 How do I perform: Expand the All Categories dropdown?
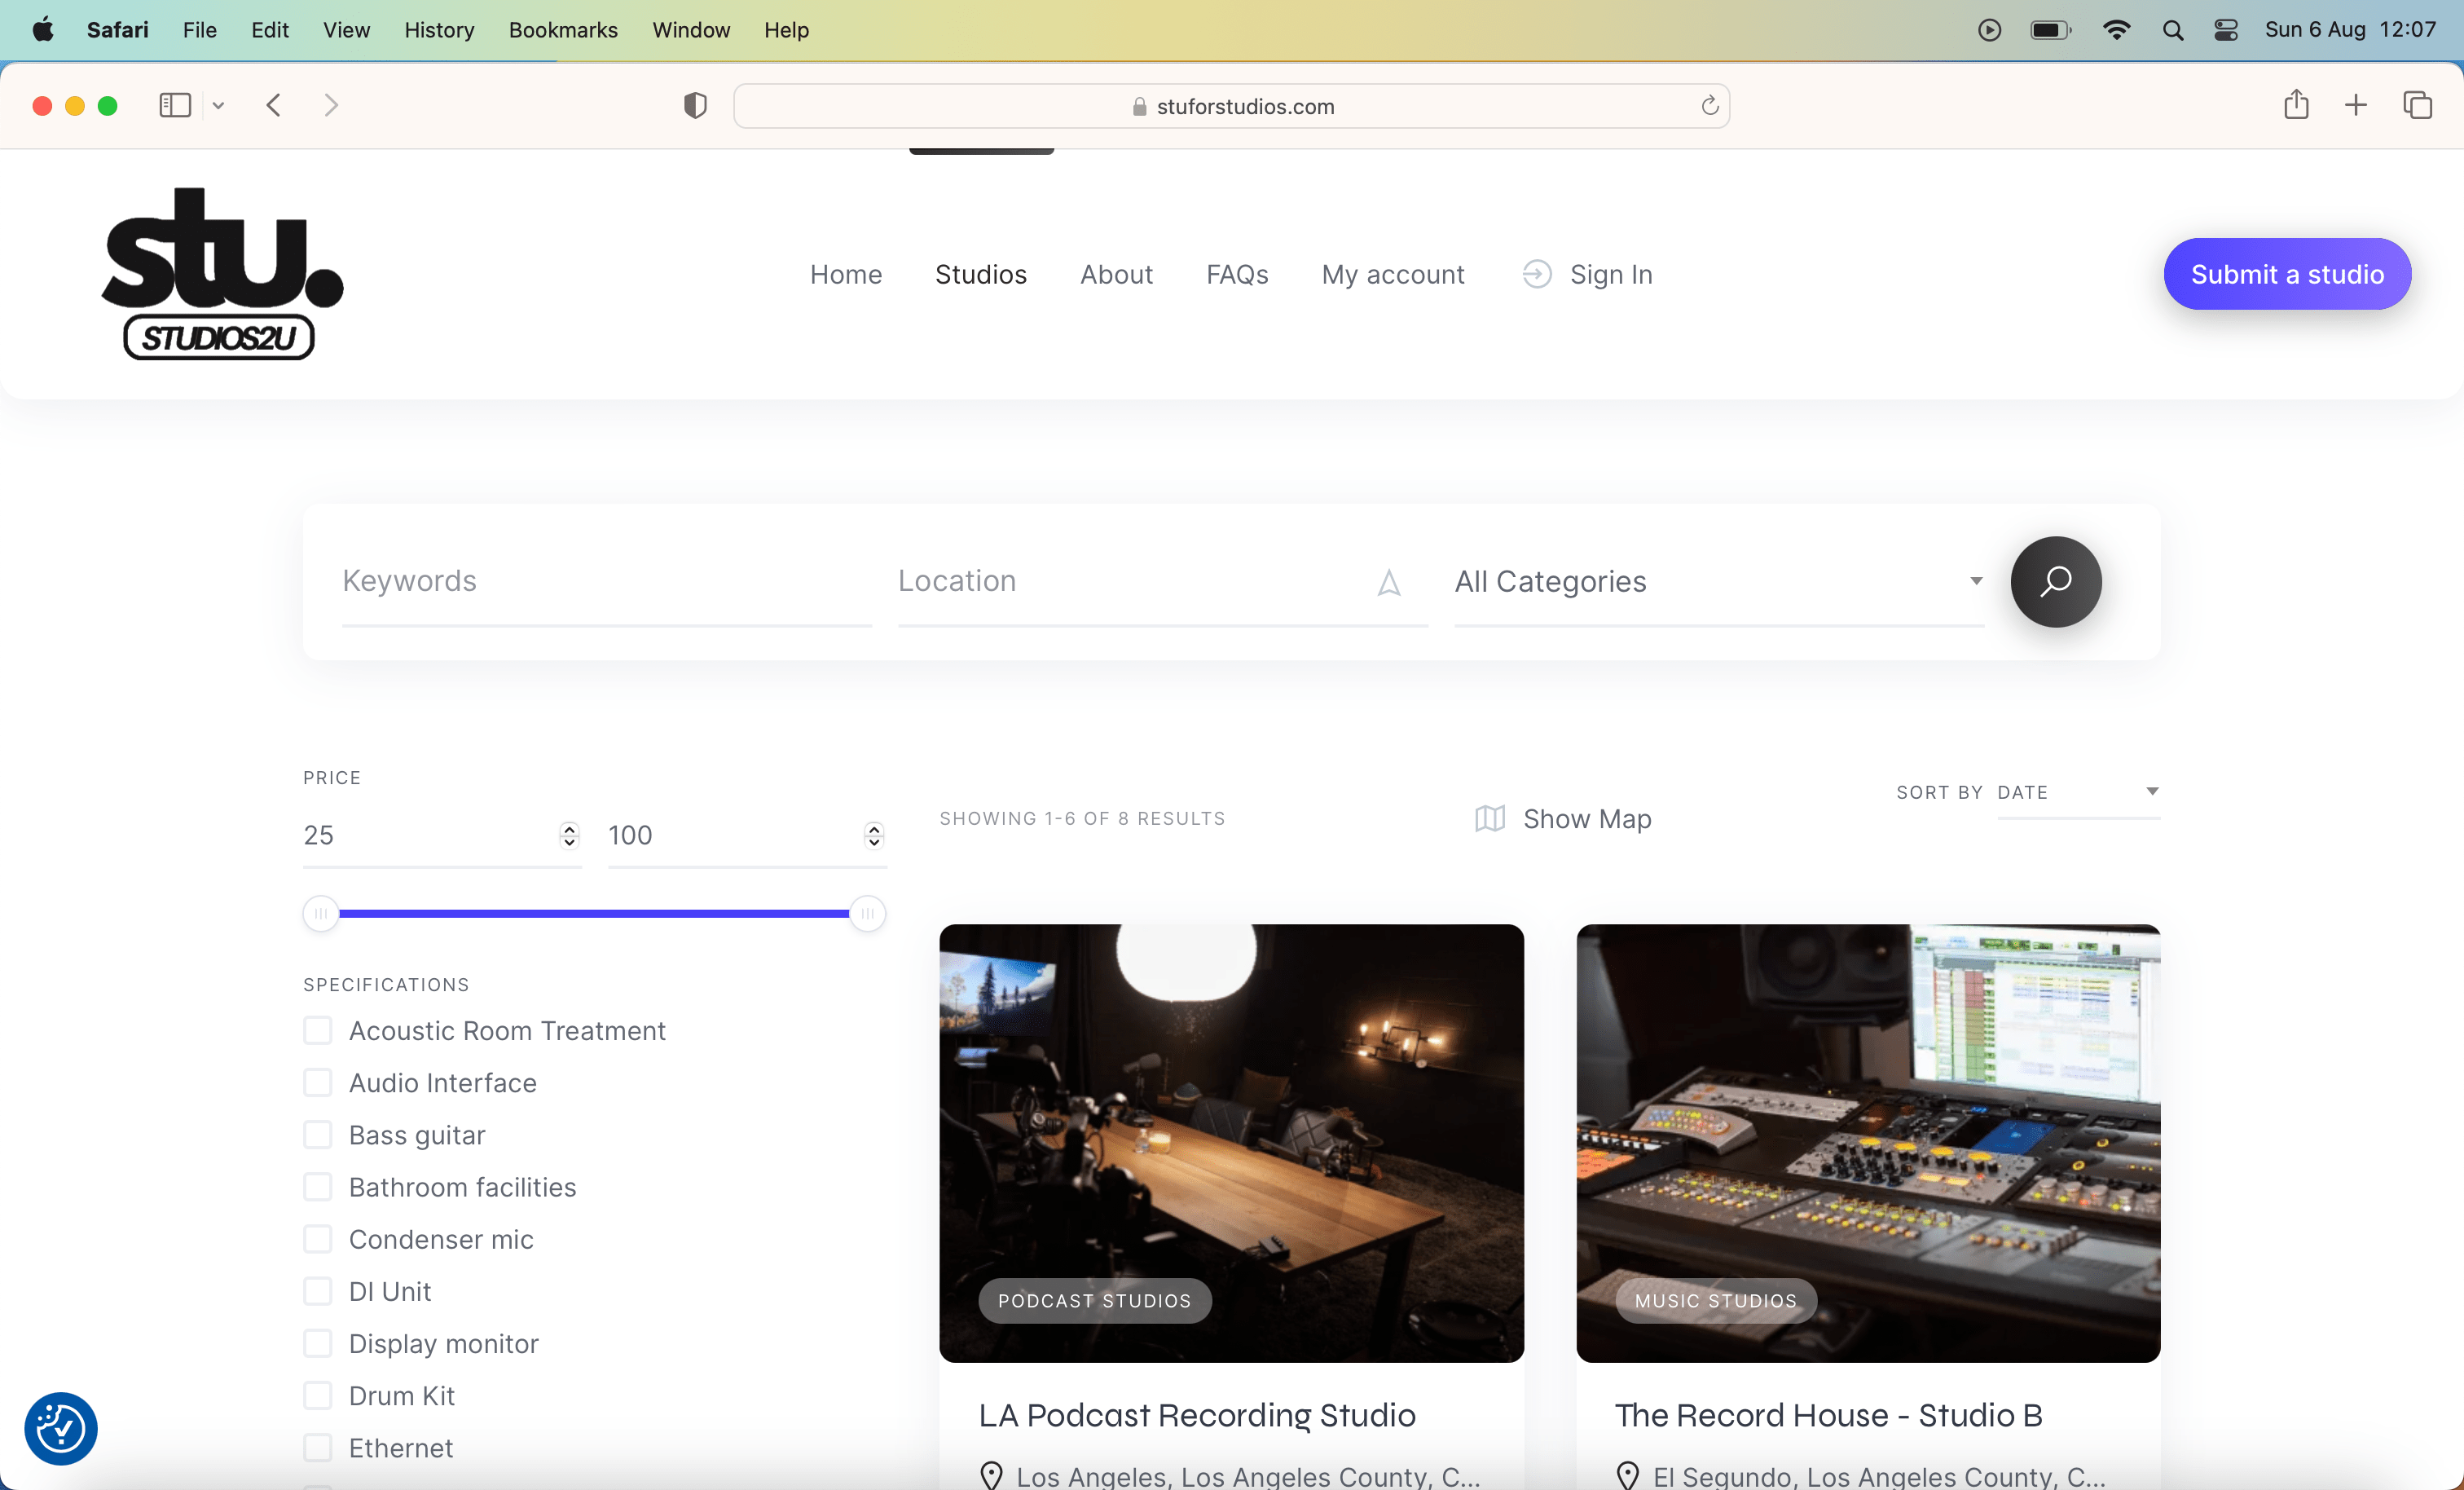coord(1718,581)
